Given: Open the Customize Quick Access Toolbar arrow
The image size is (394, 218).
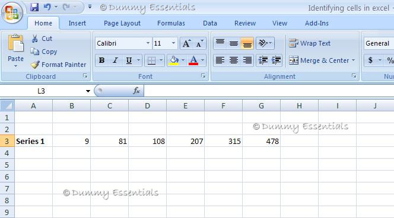Looking at the screenshot, I should click(x=90, y=7).
